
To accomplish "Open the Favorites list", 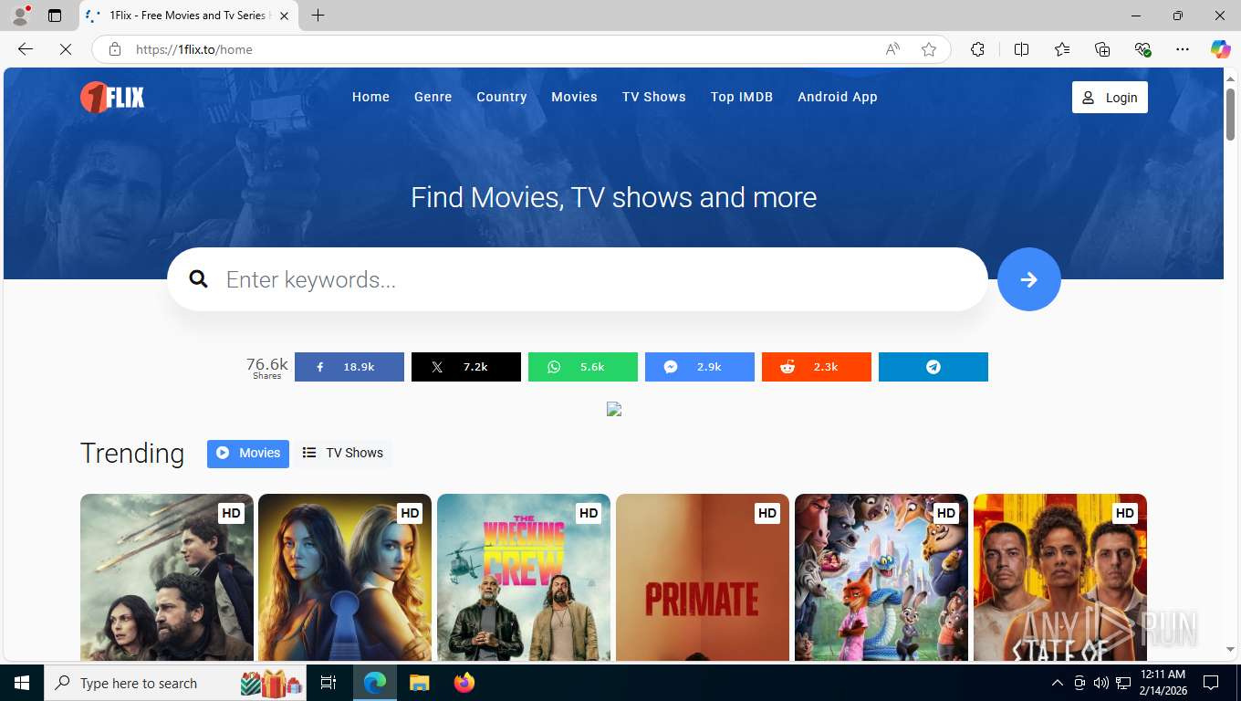I will pyautogui.click(x=1062, y=49).
